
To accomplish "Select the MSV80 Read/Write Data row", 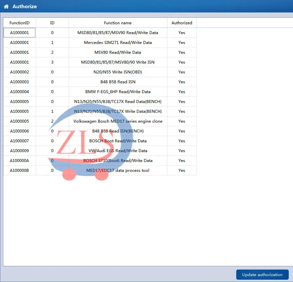I will coord(117,52).
